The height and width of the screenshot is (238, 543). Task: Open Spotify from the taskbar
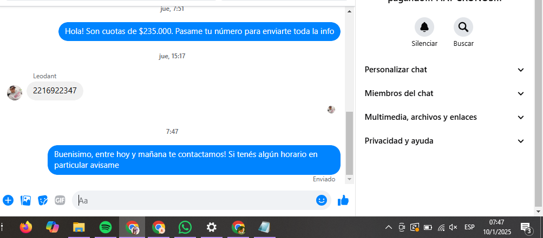105,227
